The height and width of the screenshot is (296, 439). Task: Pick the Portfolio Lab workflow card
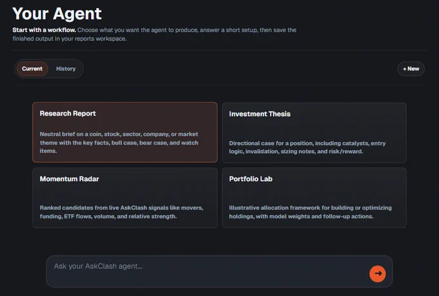coord(314,198)
